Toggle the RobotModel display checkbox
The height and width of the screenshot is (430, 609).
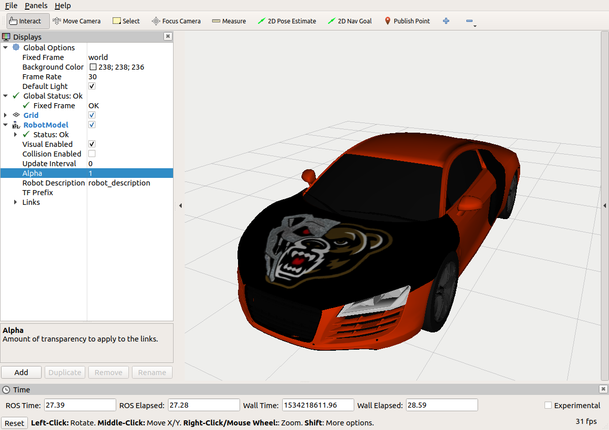coord(92,125)
